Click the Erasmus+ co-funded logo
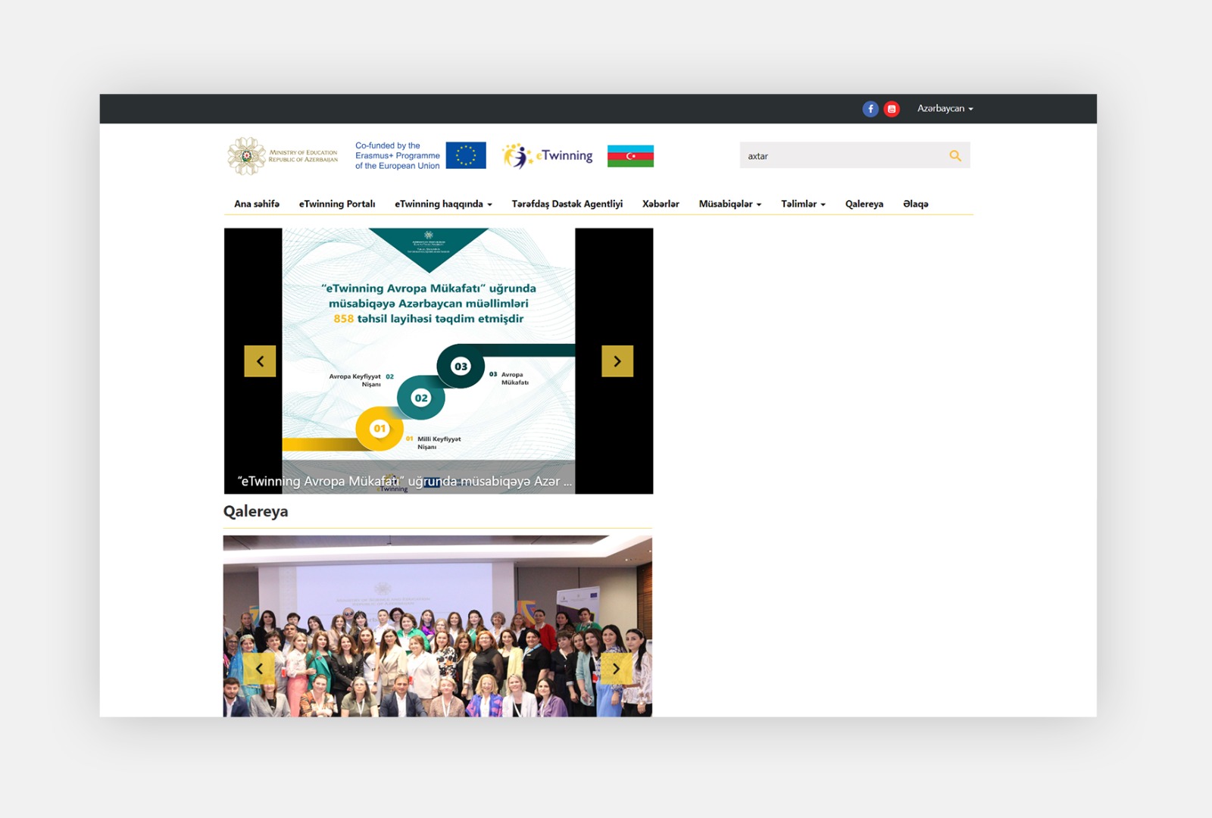1212x818 pixels. (397, 155)
